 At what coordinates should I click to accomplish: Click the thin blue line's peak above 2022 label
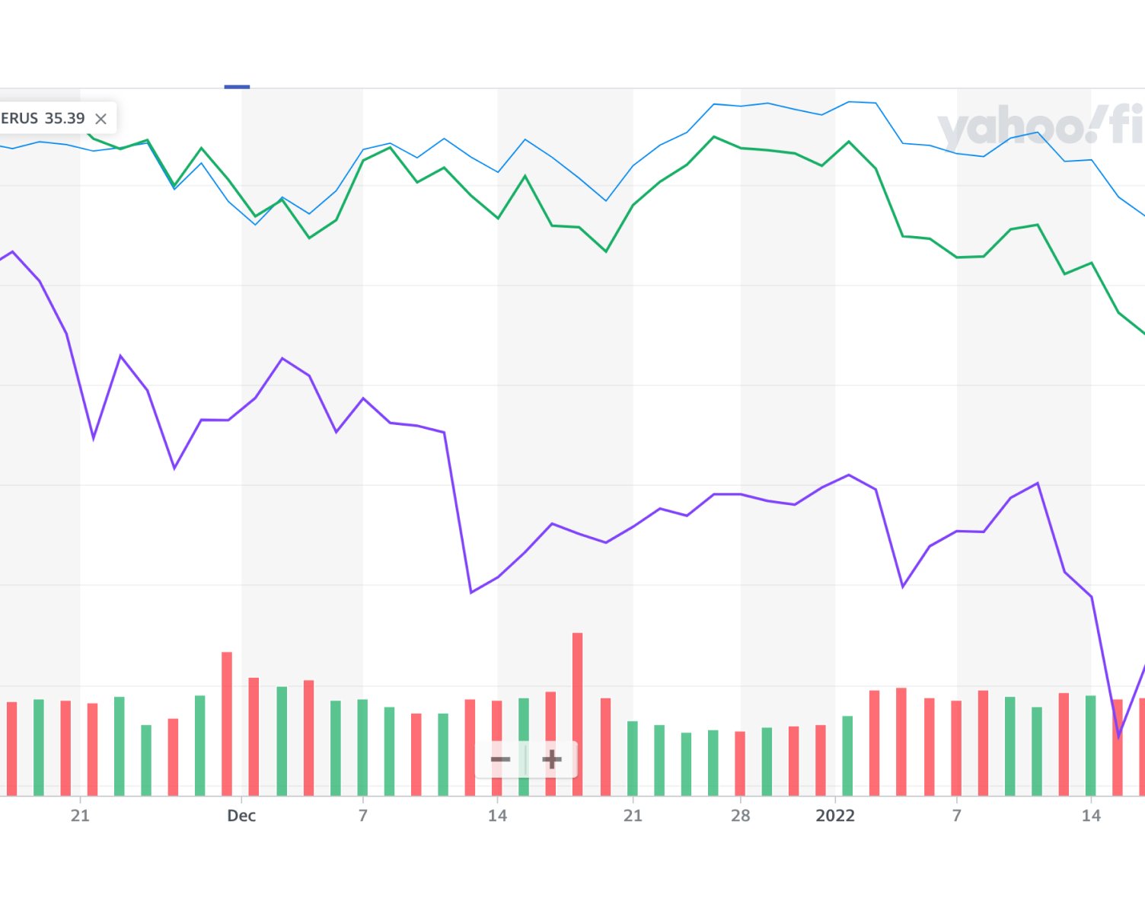click(x=849, y=101)
